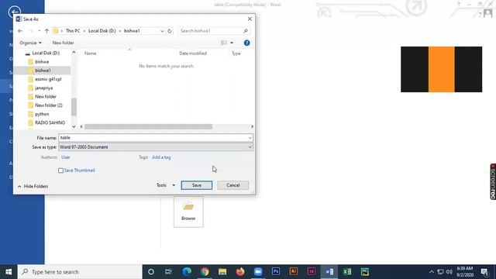Create a New folder

(x=63, y=43)
